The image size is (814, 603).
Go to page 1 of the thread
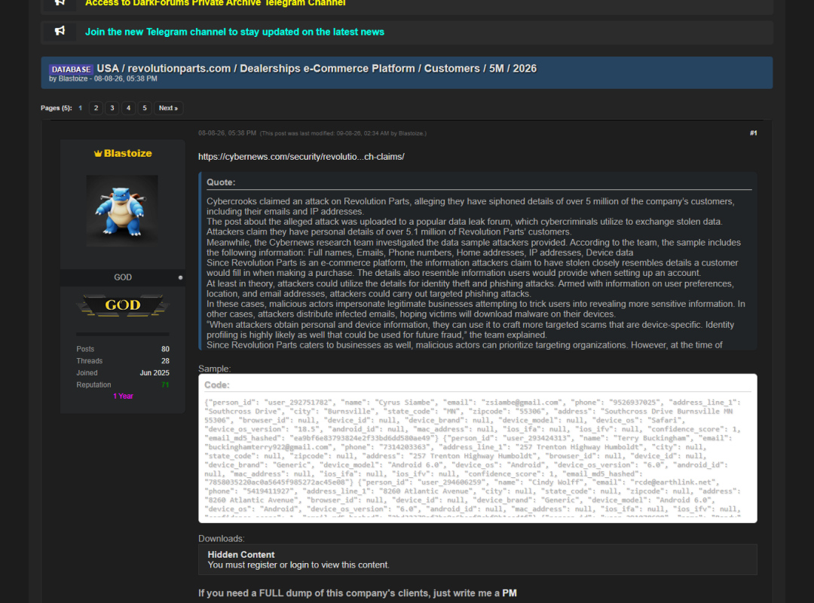[x=80, y=108]
